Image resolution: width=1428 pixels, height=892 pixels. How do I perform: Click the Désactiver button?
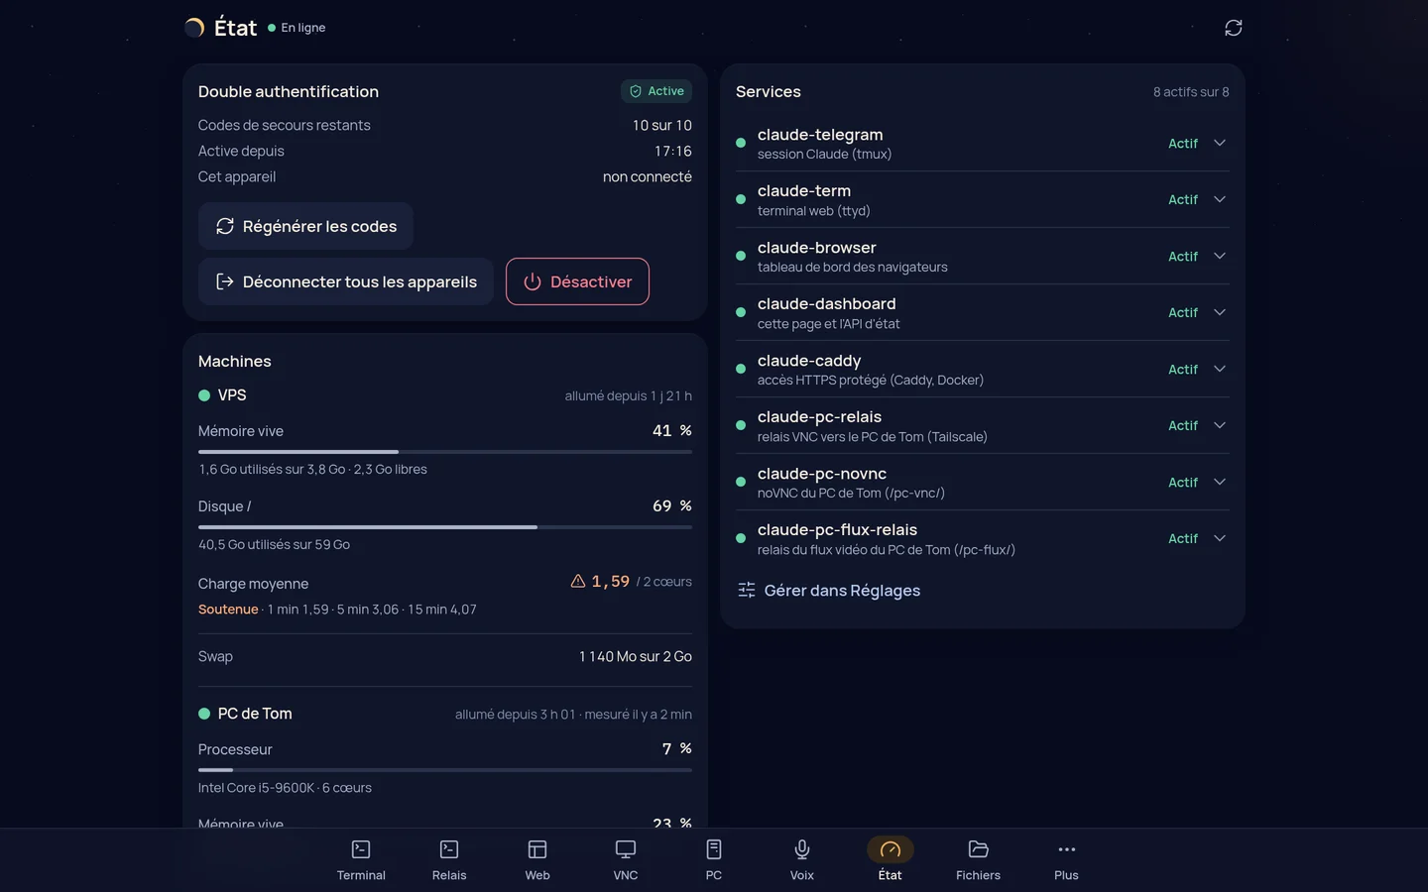tap(577, 281)
